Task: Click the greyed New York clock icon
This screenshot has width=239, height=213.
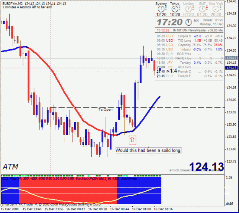Action: point(216,9)
